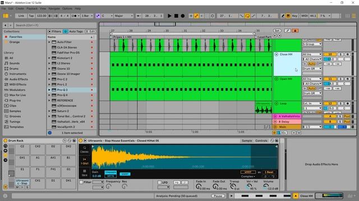The width and height of the screenshot is (359, 201).
Task: Select Slice playback mode in Simpler
Action: click(x=84, y=173)
